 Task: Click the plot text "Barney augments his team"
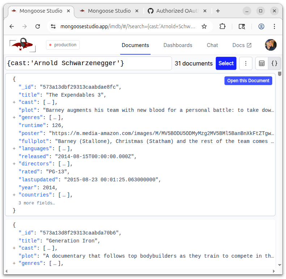click(x=158, y=110)
